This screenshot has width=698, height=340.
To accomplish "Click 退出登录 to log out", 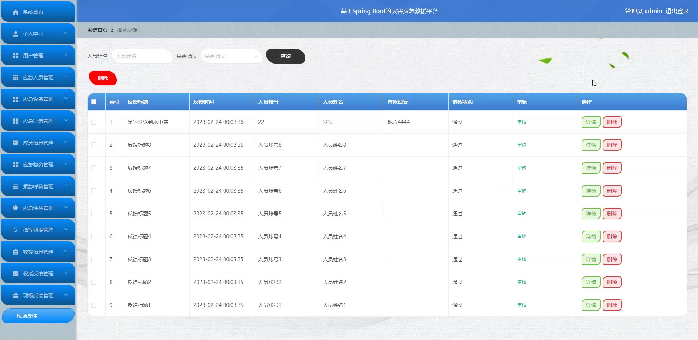I will click(x=677, y=11).
